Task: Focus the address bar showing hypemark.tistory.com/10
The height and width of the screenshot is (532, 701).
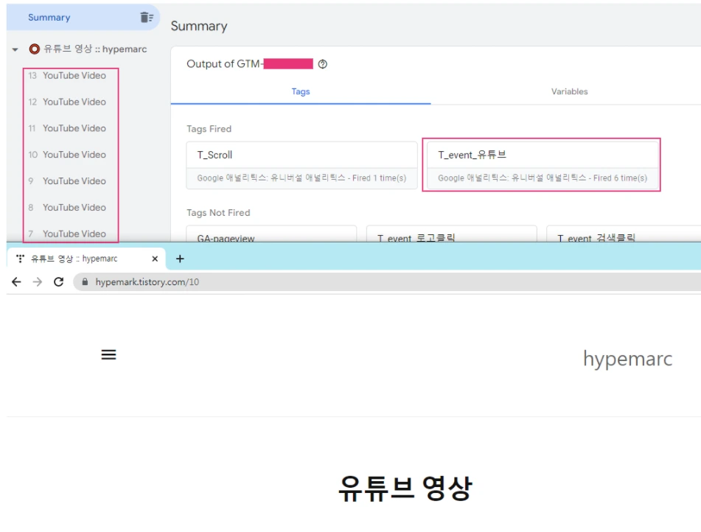Action: tap(387, 282)
